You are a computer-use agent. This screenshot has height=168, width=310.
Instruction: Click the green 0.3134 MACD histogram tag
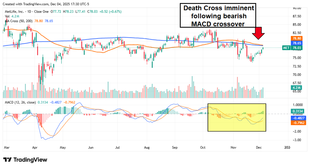(x=297, y=110)
